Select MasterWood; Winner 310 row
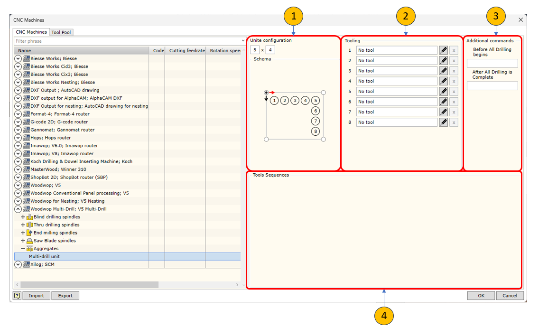Image resolution: width=539 pixels, height=328 pixels. click(x=127, y=169)
